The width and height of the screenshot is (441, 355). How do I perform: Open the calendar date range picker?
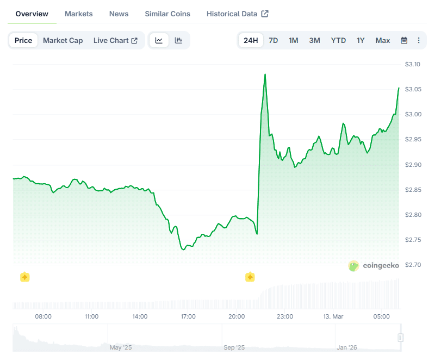404,40
